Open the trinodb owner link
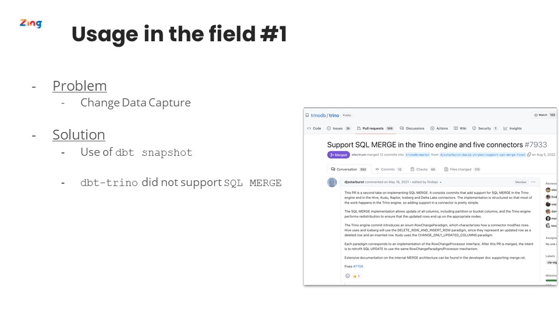 [318, 115]
